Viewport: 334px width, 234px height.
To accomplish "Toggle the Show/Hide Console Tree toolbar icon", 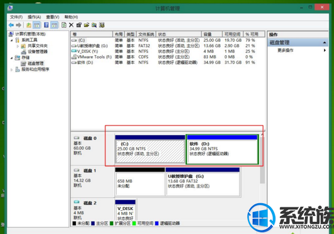I will click(x=37, y=25).
